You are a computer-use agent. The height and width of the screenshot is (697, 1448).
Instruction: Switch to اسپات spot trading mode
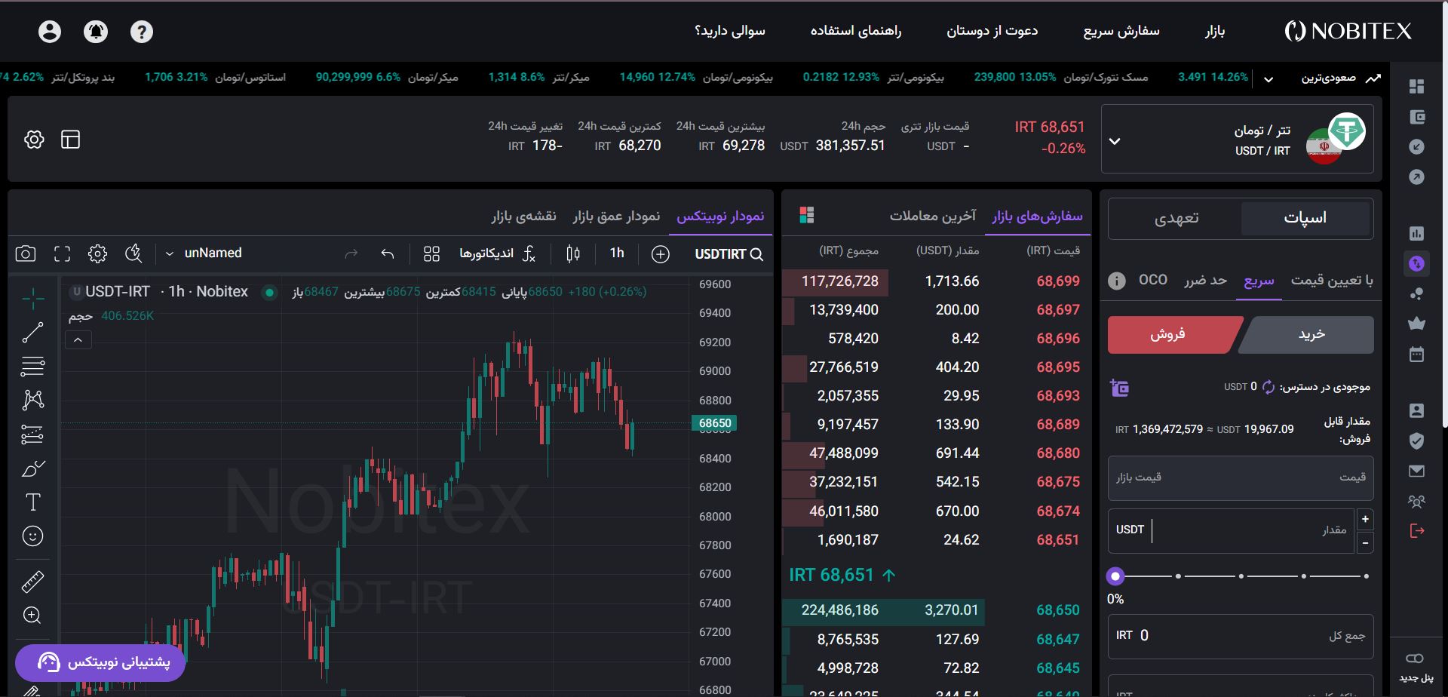pos(1305,218)
